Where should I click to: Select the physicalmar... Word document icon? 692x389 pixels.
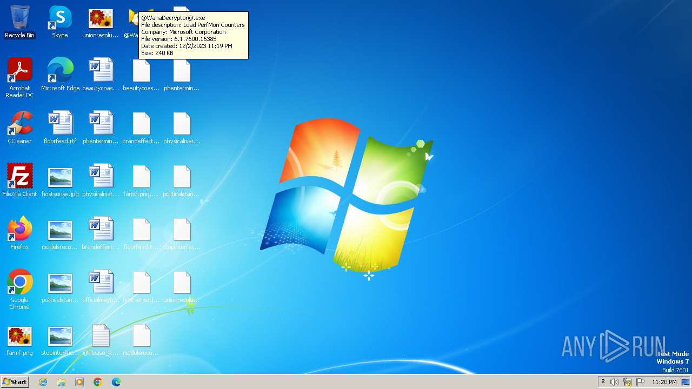[101, 180]
